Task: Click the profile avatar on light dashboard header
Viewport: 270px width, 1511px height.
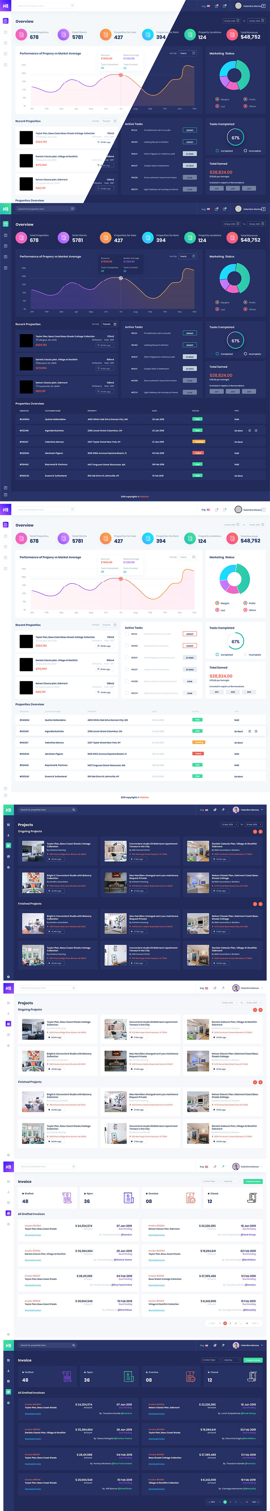Action: pos(238,509)
